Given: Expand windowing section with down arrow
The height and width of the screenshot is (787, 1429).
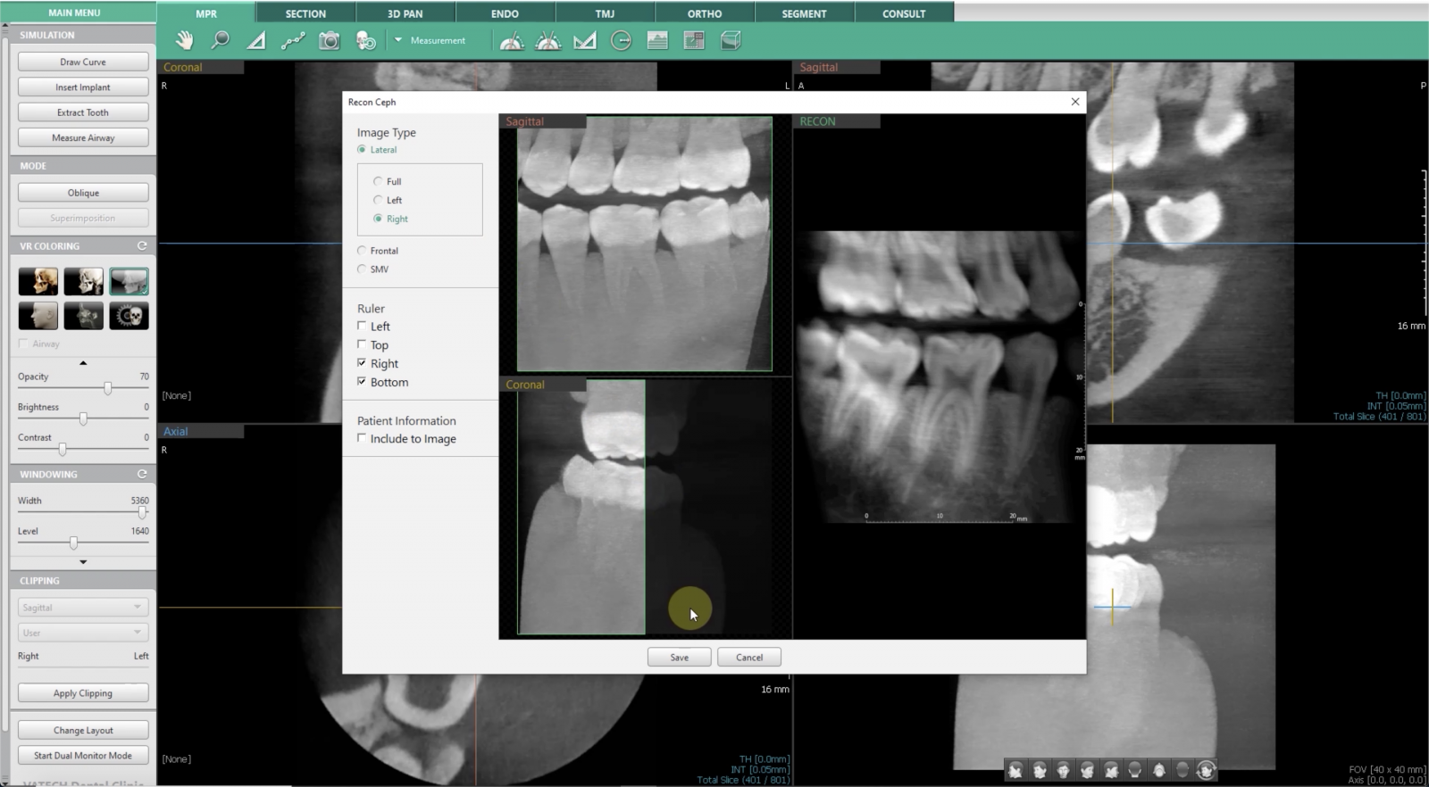Looking at the screenshot, I should [x=83, y=562].
